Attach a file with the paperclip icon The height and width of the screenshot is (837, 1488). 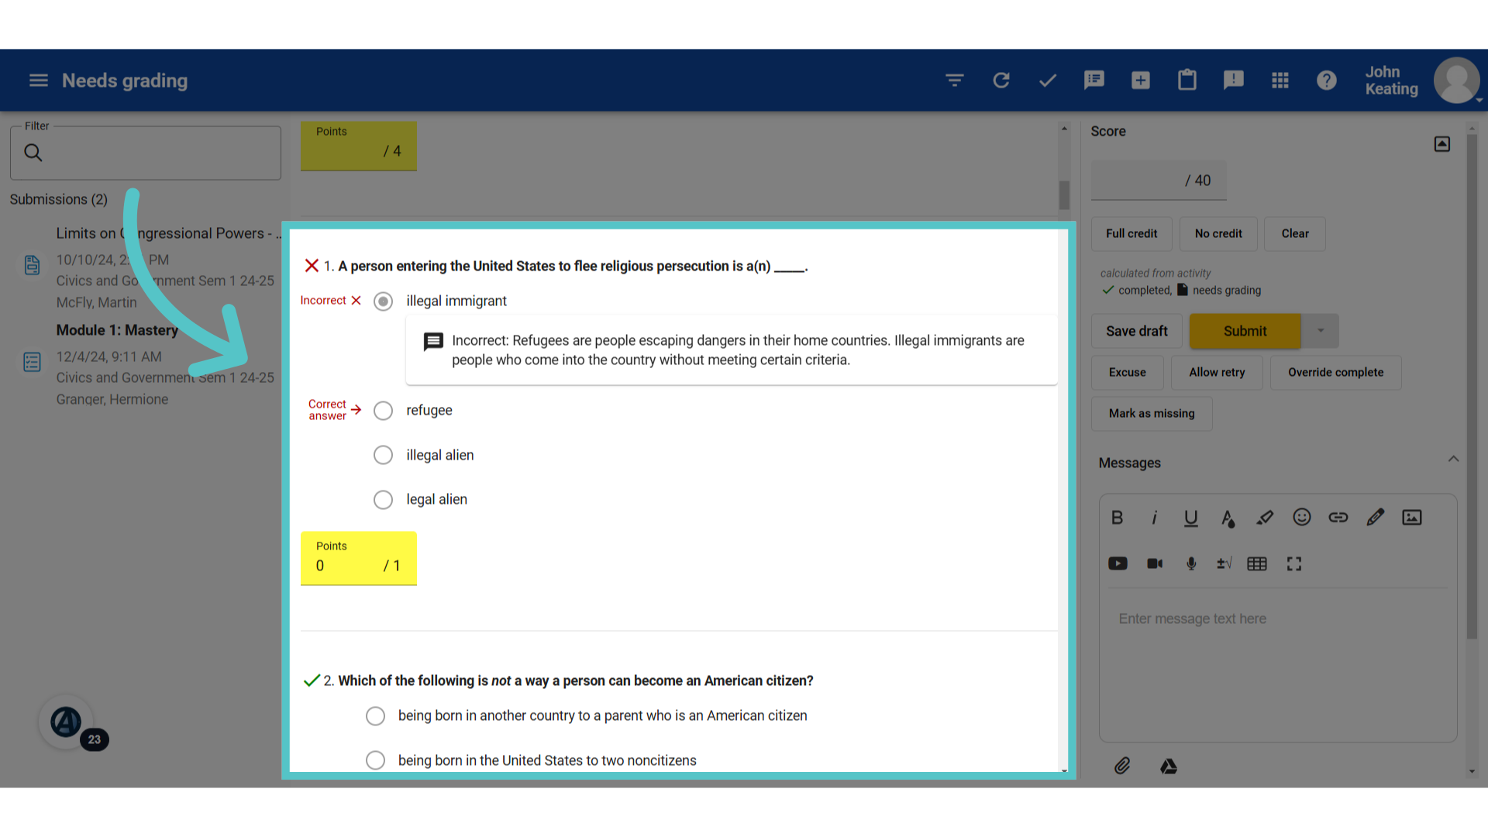click(x=1122, y=766)
